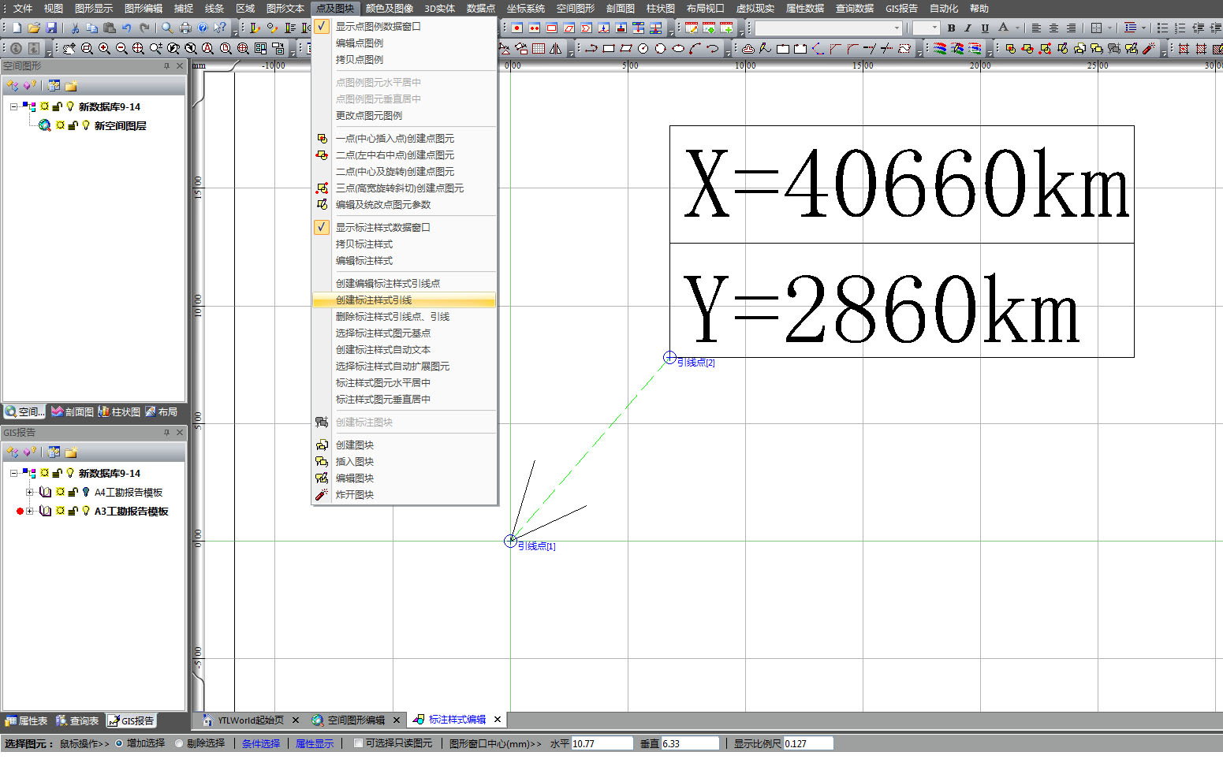Select the draw arc tool

click(x=695, y=48)
